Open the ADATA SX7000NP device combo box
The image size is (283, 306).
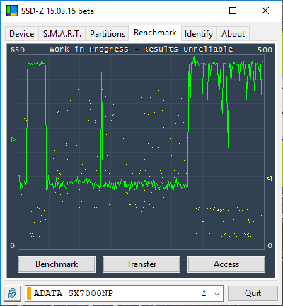click(124, 293)
